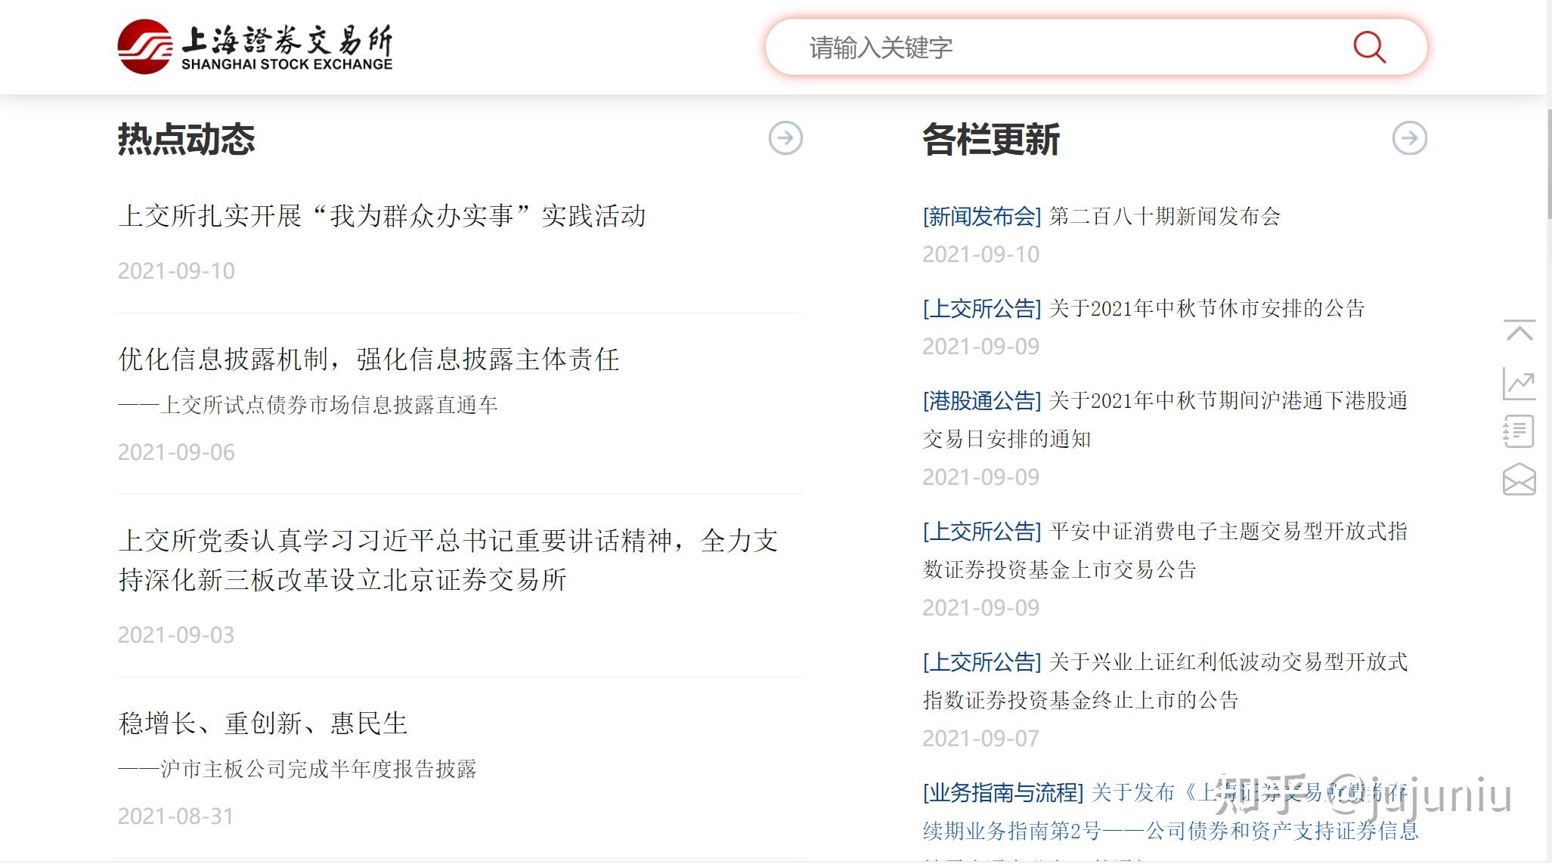Click the 热点动态 section heading
Image resolution: width=1552 pixels, height=864 pixels.
(x=186, y=140)
